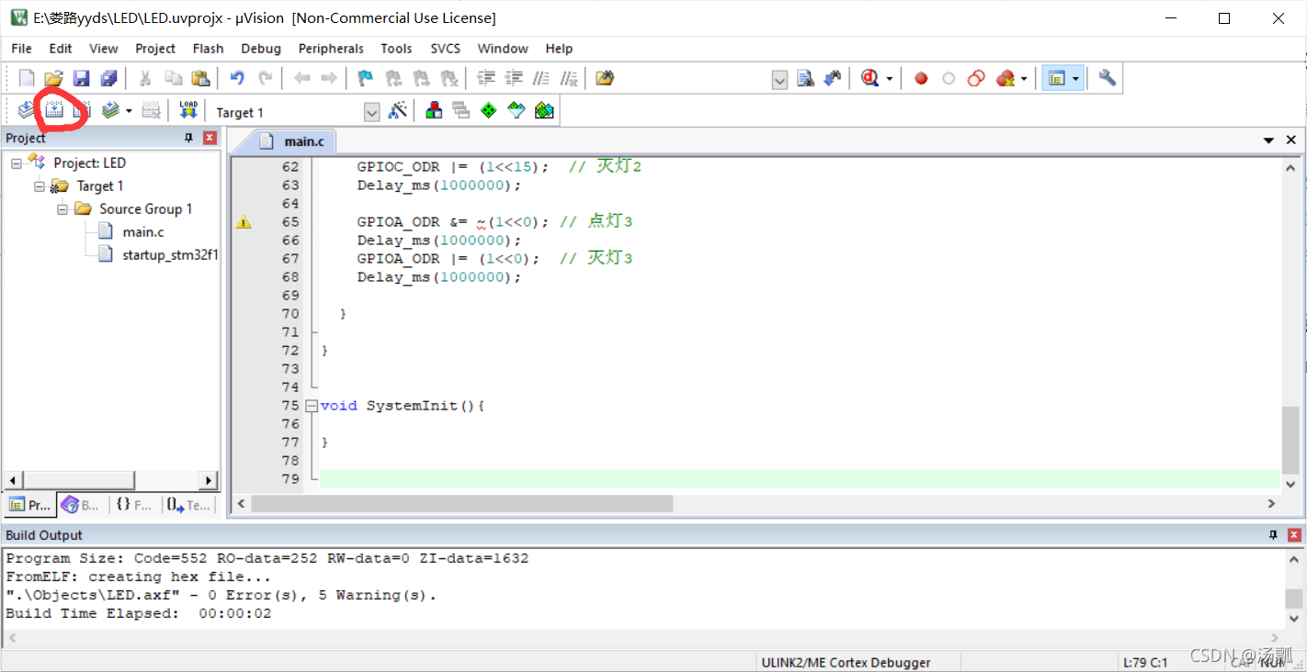
Task: Open Configuration wrench icon
Action: 1108,79
